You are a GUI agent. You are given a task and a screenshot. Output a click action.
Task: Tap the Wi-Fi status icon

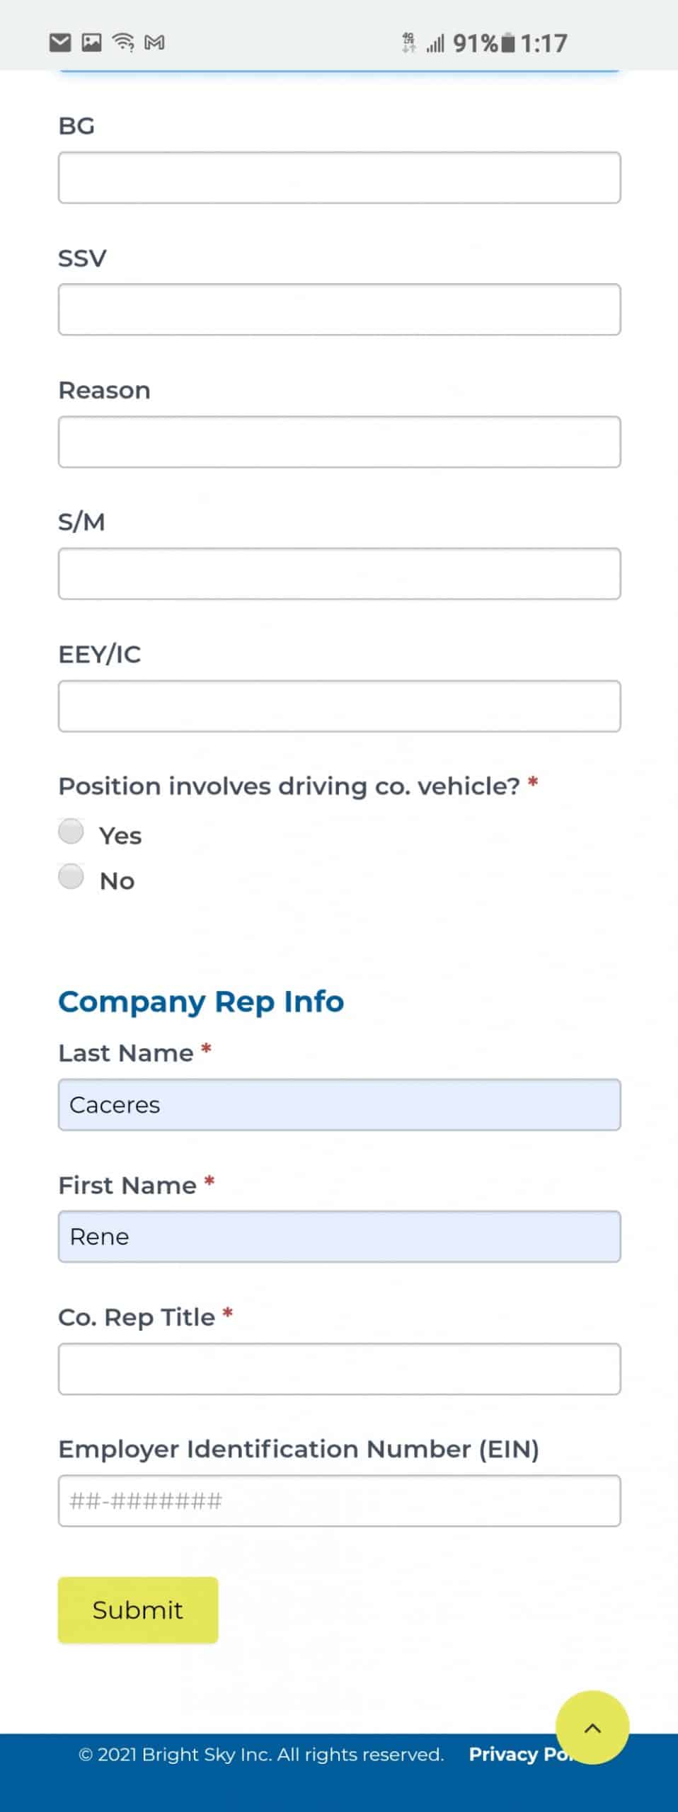(x=124, y=43)
